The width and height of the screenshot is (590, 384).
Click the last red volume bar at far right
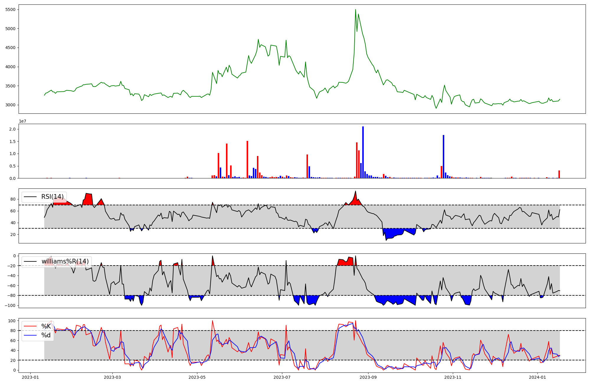(559, 174)
